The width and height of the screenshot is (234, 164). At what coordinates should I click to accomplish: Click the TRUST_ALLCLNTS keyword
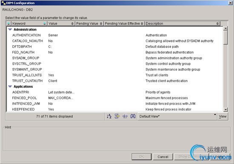tap(27, 75)
